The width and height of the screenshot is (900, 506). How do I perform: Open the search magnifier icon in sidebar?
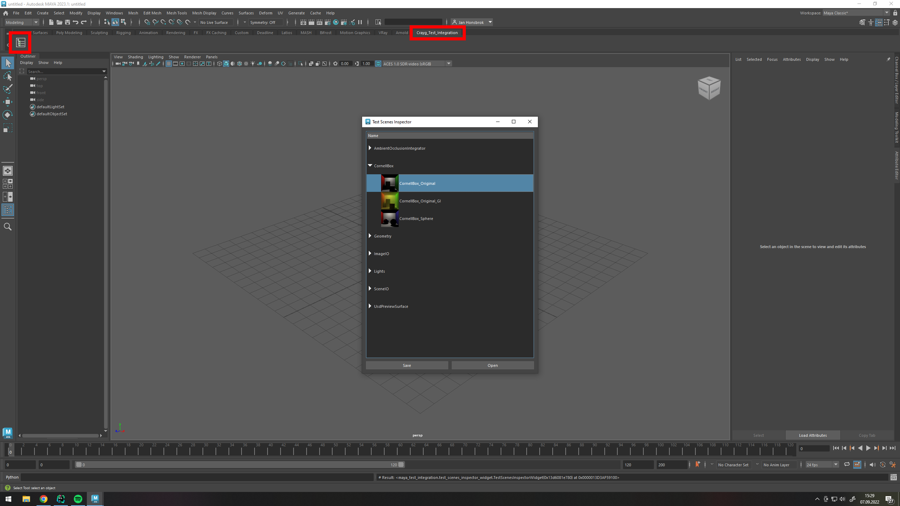point(8,227)
